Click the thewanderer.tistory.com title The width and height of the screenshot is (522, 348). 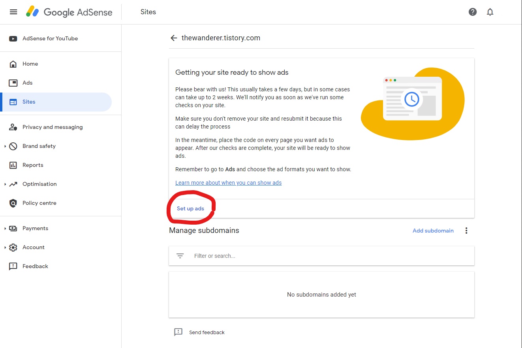[x=221, y=38]
